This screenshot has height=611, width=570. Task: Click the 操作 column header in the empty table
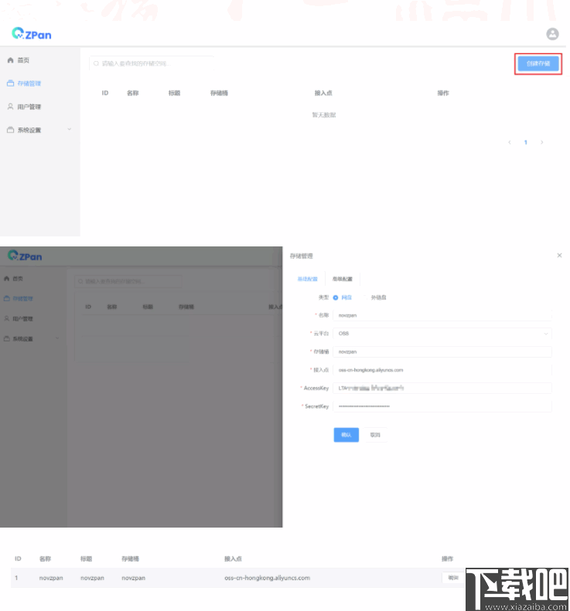tap(443, 93)
